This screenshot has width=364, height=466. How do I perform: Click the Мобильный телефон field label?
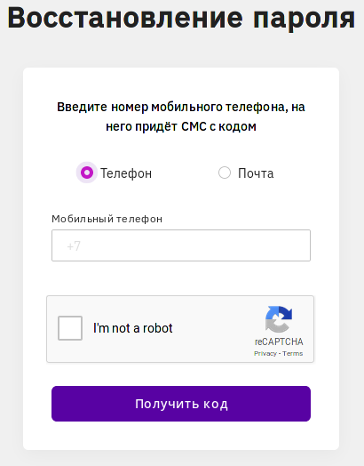pyautogui.click(x=107, y=219)
